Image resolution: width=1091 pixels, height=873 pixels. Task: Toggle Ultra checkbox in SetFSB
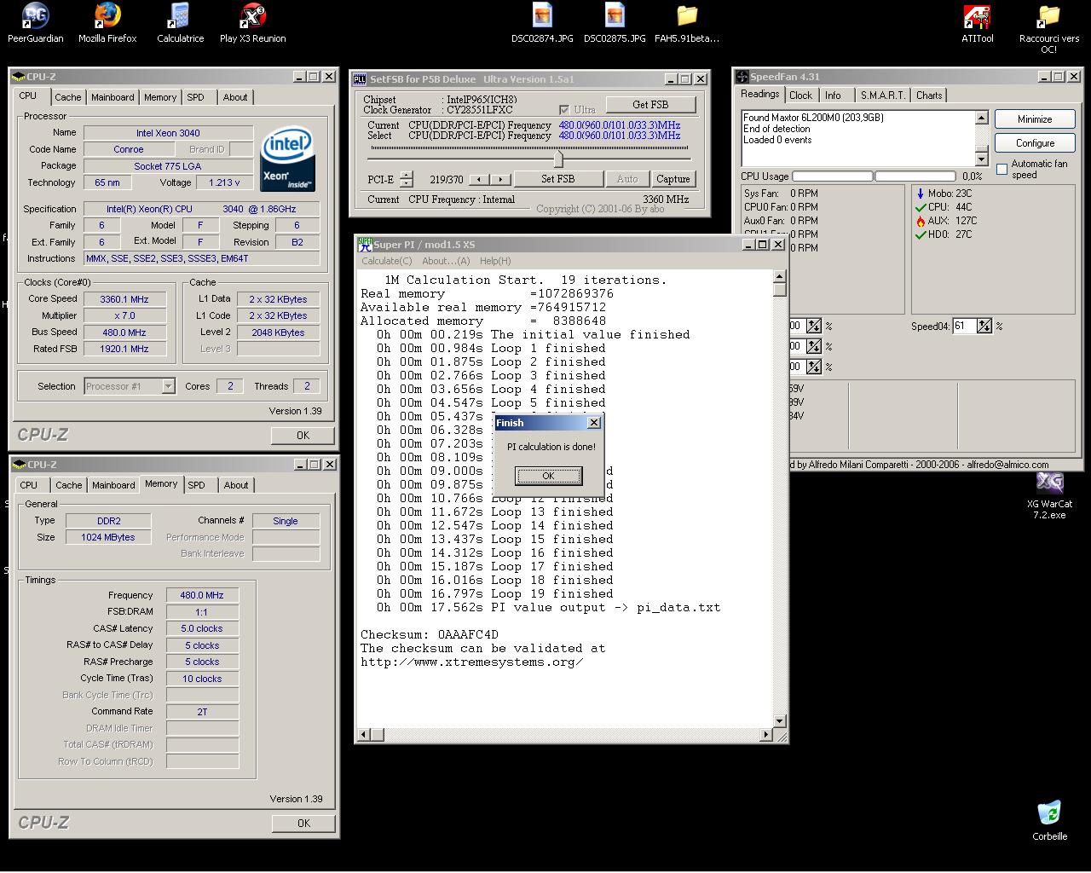click(564, 110)
